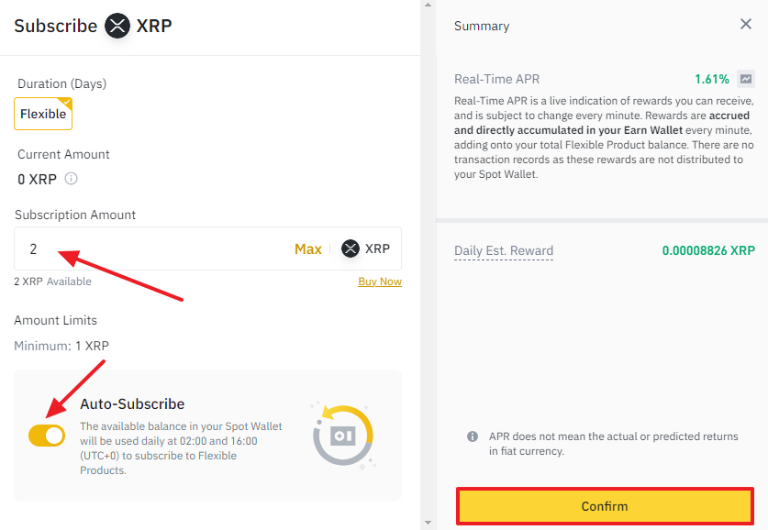Click the info icon beside the APR disclaimer
Screen dimensions: 768x530
click(x=471, y=436)
